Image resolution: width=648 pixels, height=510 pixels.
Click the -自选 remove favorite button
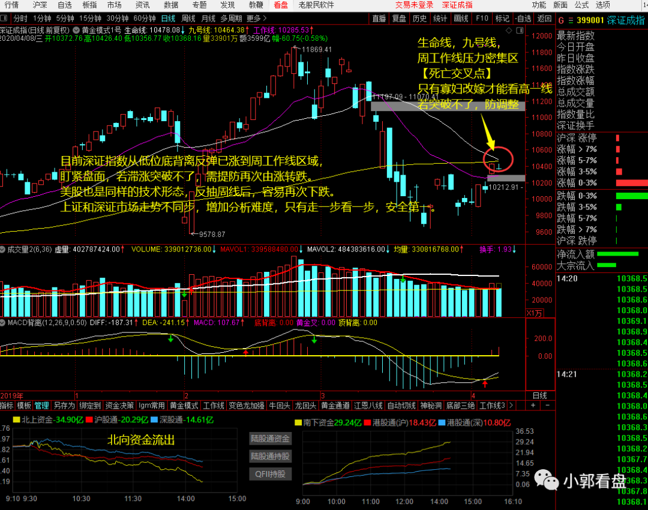click(523, 18)
